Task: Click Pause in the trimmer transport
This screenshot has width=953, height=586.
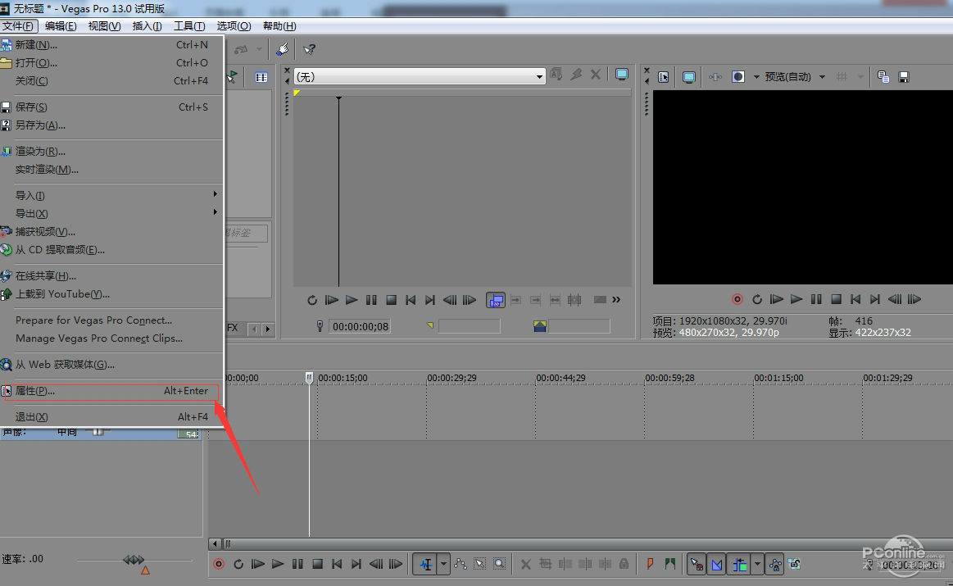Action: point(371,300)
